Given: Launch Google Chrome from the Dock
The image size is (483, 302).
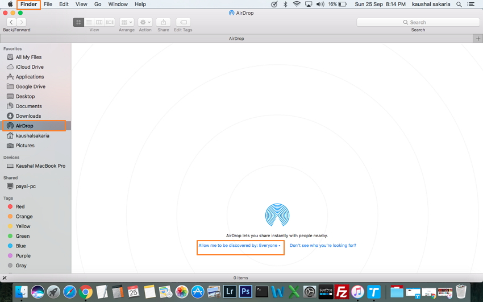Looking at the screenshot, I should 86,292.
